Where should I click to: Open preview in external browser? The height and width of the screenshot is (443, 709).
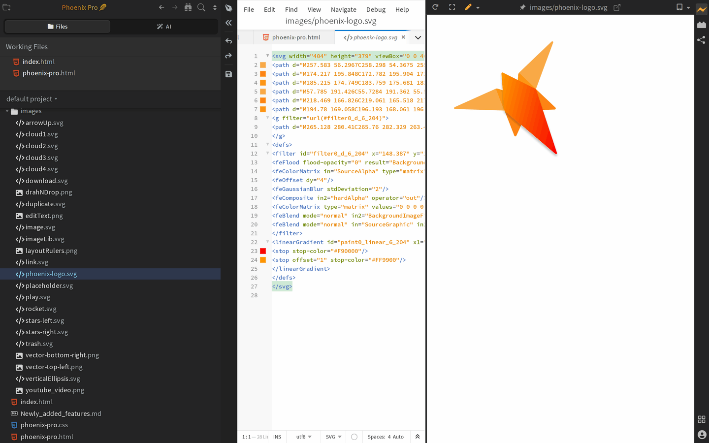(x=617, y=7)
